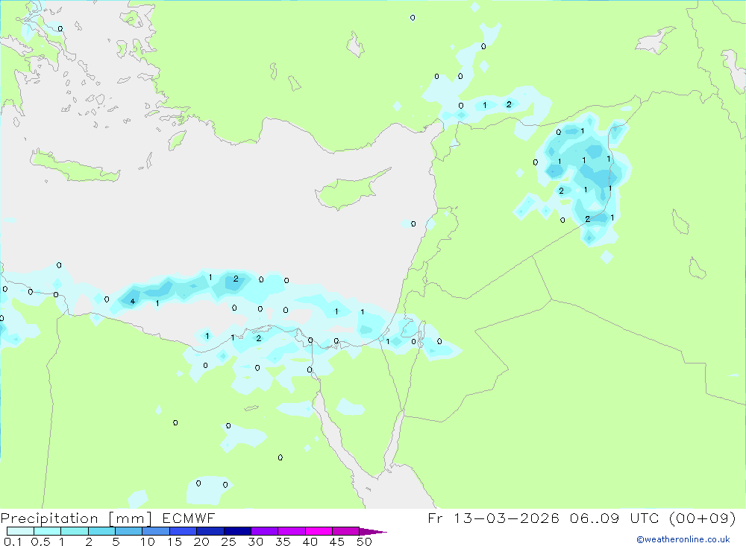
Task: Click the legend swatch between 5 and 10
Action: 129,531
